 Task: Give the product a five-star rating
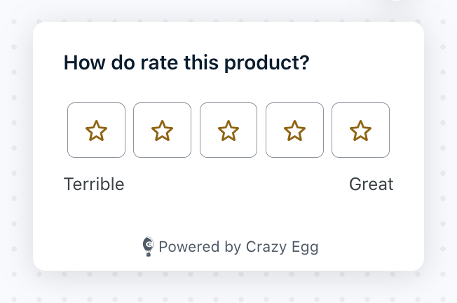click(360, 130)
